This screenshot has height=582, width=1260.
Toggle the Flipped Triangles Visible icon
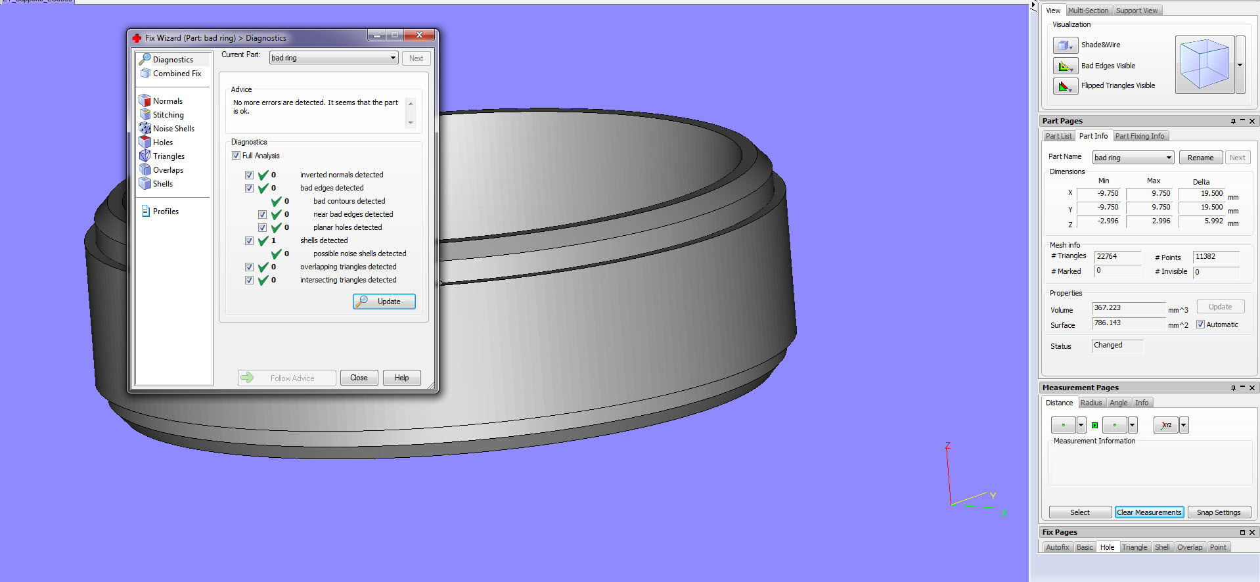(1064, 86)
